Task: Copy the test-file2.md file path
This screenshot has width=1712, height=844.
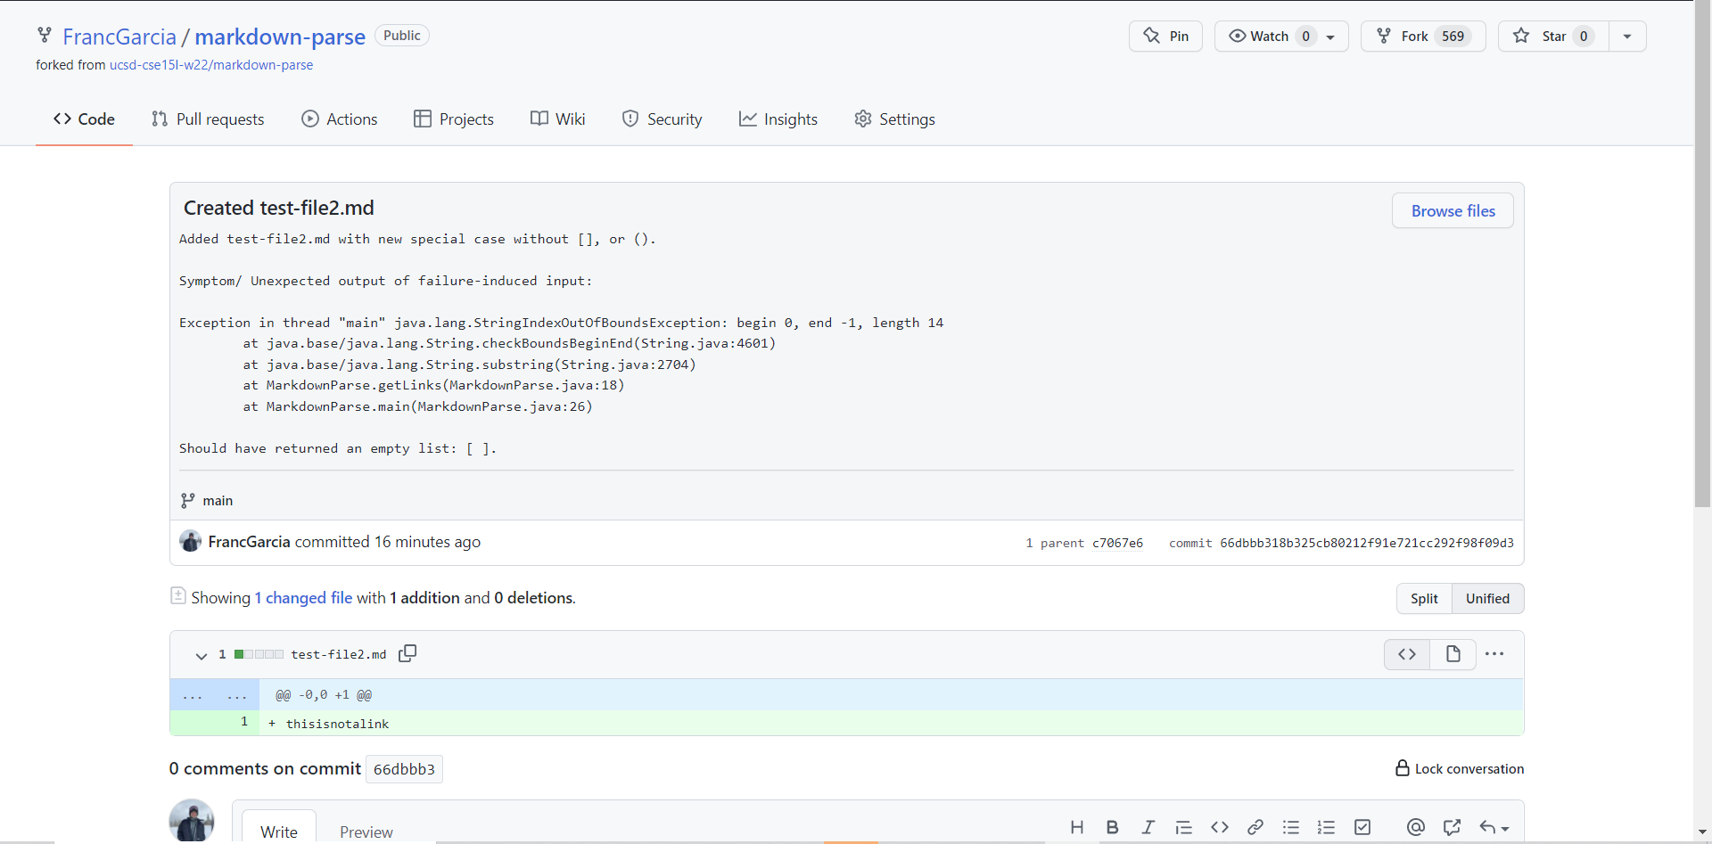Action: point(407,653)
